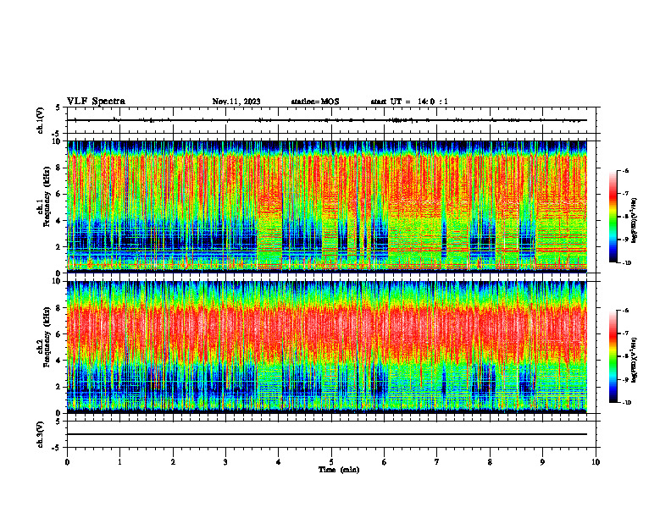This screenshot has height=518, width=671.
Task: Click the ch.1 color bar "-6" label
Action: click(625, 171)
